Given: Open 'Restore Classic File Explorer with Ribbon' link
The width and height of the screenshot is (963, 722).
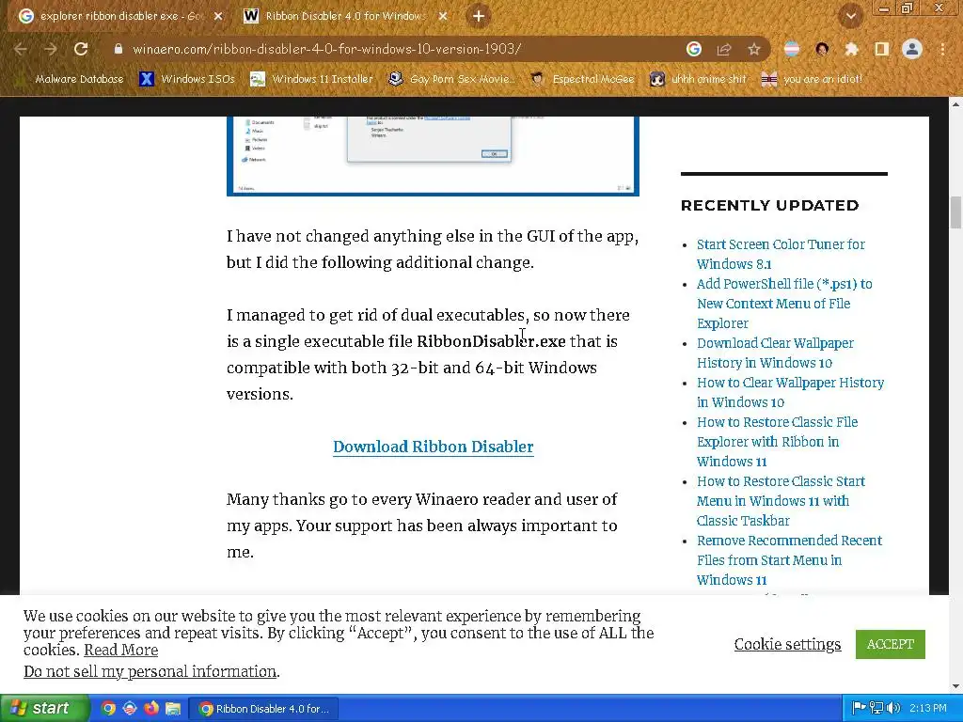Looking at the screenshot, I should [x=777, y=442].
